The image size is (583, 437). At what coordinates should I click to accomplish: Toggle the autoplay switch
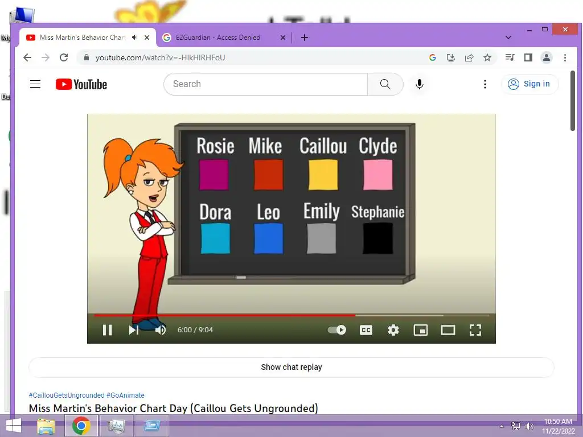coord(337,329)
